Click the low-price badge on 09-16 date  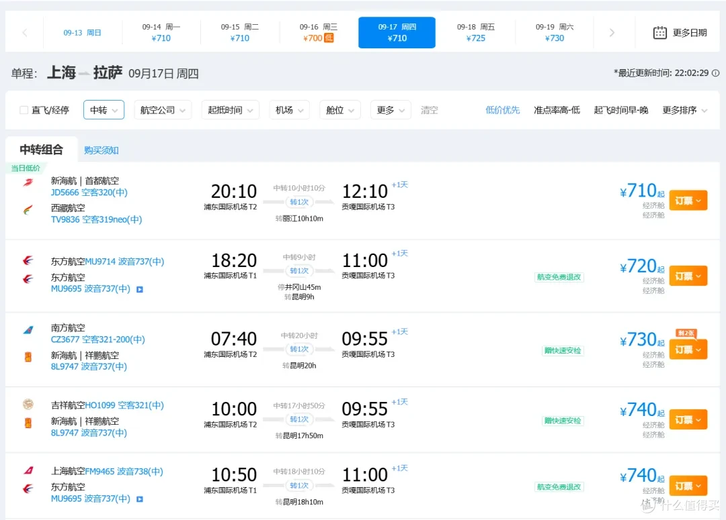tap(329, 38)
